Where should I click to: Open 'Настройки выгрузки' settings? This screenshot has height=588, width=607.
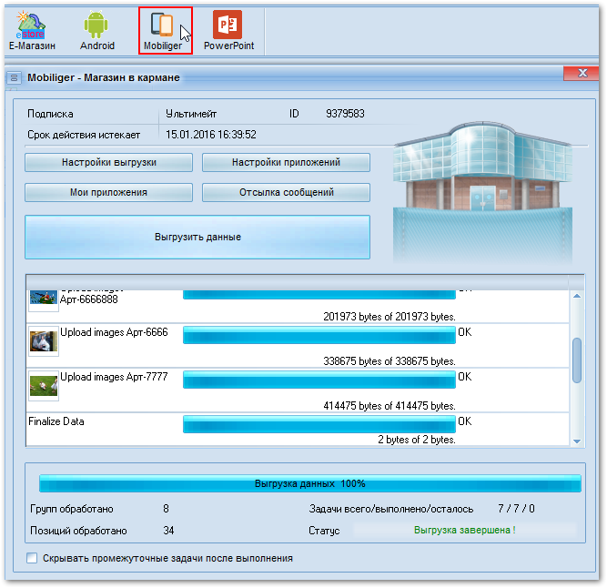click(108, 163)
